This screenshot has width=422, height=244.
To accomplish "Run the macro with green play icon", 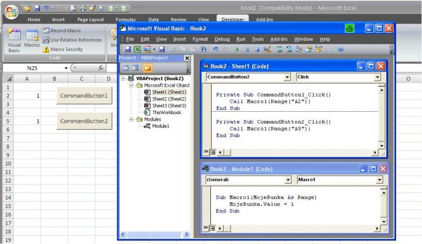I will (x=237, y=50).
